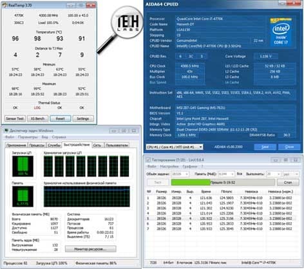
Task: Click the LinX test progress bar
Action: pos(223,182)
